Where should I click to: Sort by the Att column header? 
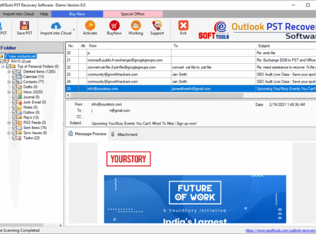click(83, 46)
